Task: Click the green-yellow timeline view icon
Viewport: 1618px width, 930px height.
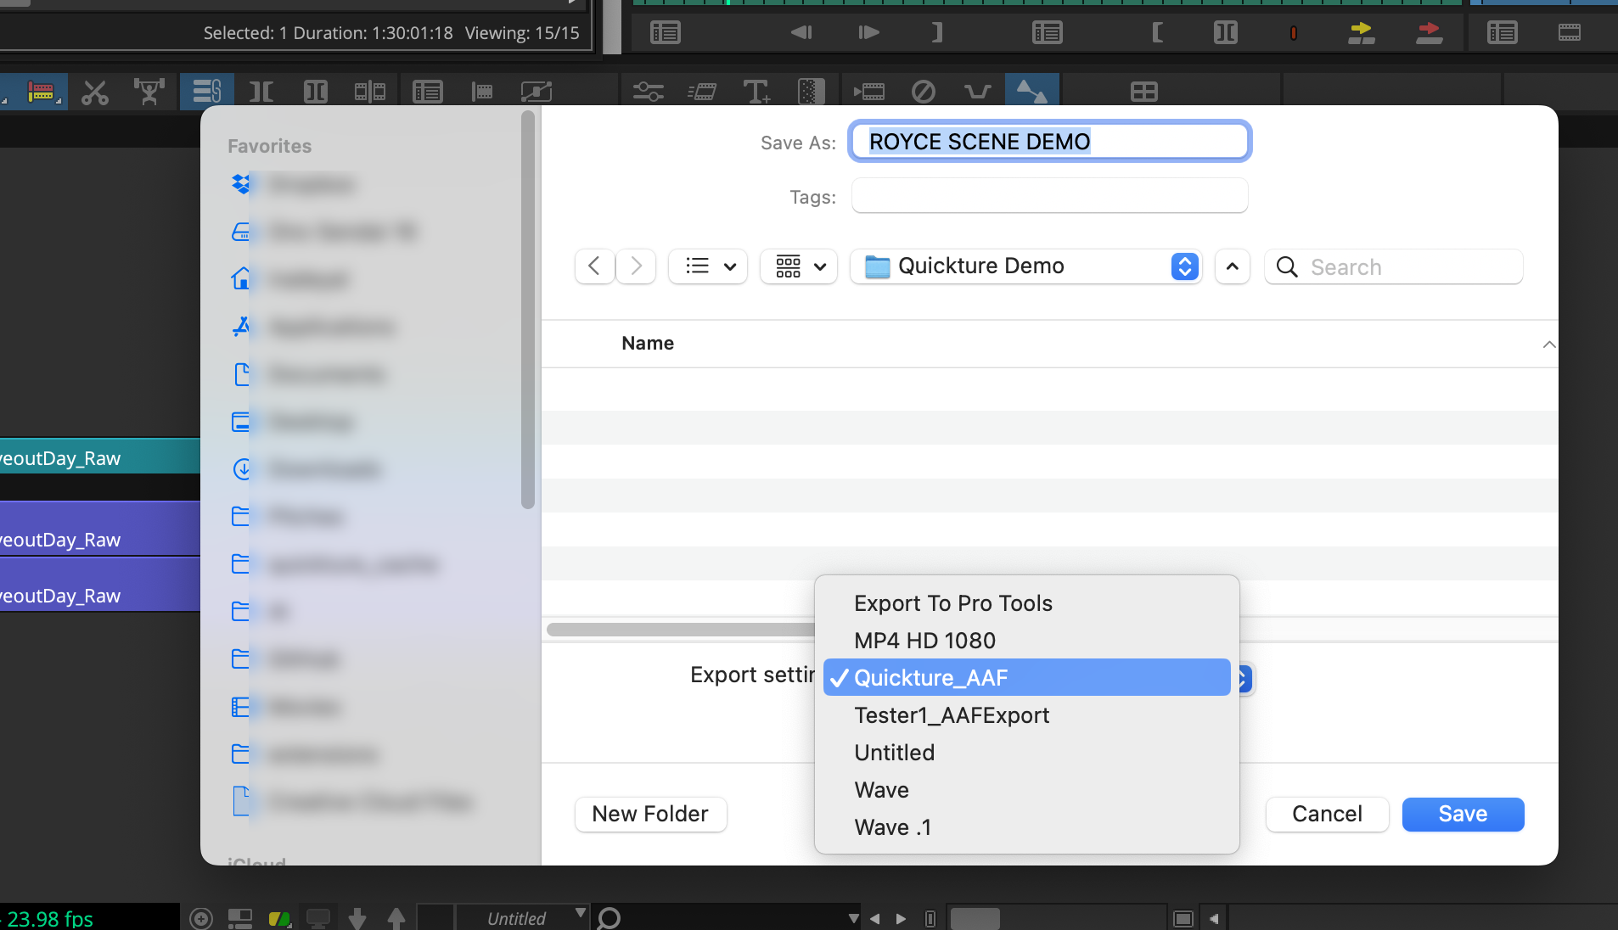Action: [x=279, y=918]
